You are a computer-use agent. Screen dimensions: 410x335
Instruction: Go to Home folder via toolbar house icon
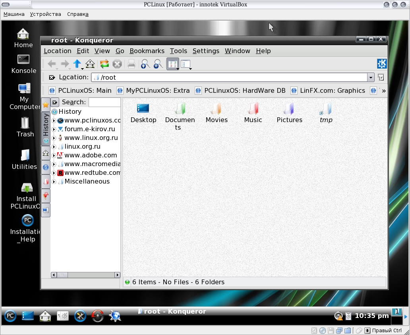tap(90, 64)
